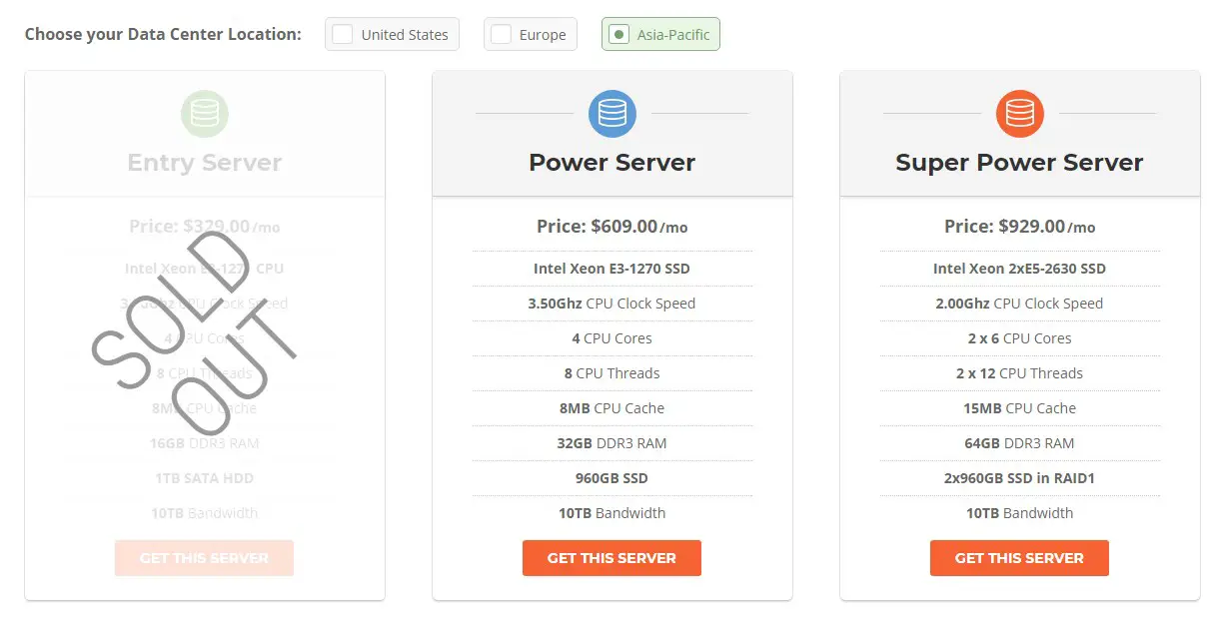The image size is (1211, 619).
Task: Click the orange Super Power Server icon
Action: point(1020,114)
